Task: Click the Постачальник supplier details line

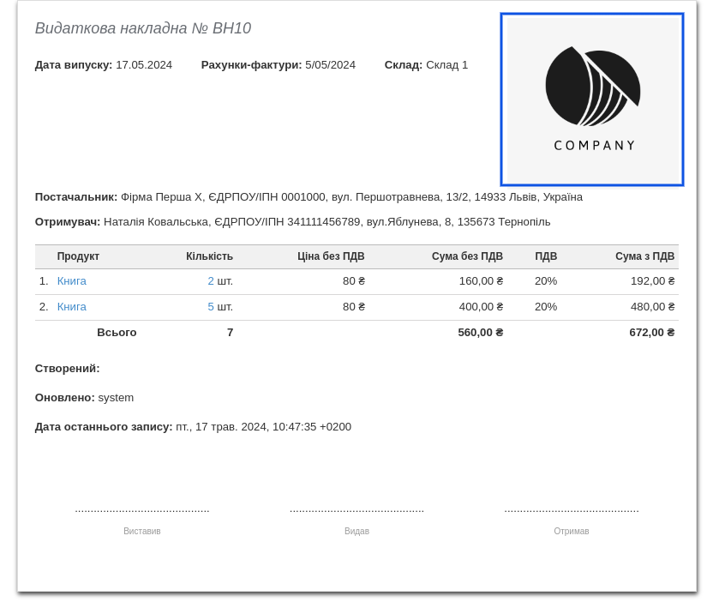Action: [309, 196]
